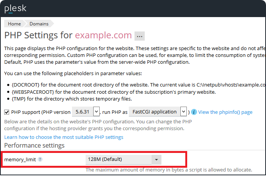This screenshot has height=181, width=266.
Task: Open Learn how to choose PHP settings link
Action: tap(64, 137)
